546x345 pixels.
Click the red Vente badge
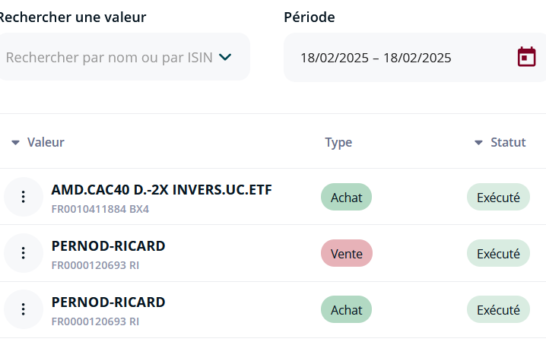point(347,253)
